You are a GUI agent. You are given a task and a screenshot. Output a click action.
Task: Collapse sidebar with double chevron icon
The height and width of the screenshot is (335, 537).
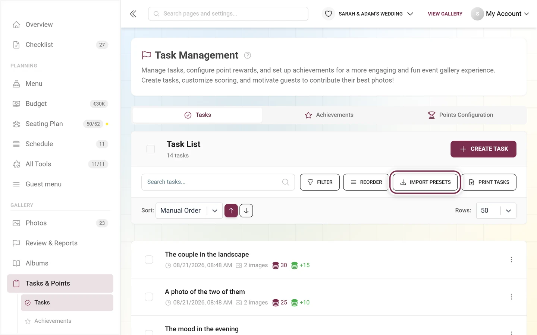click(x=133, y=14)
